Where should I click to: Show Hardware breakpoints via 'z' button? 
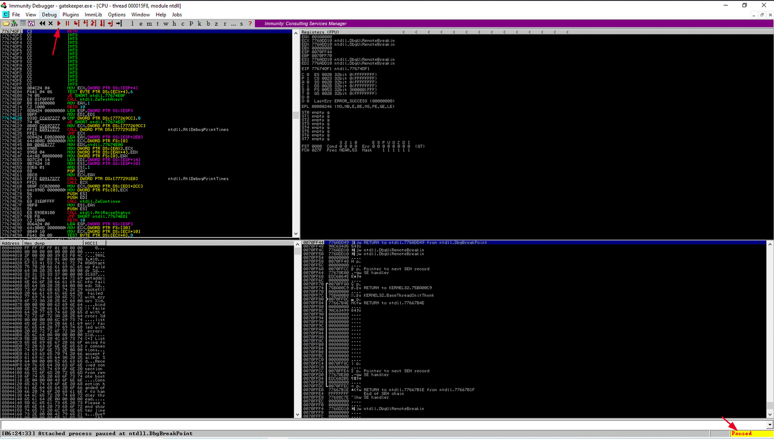(216, 23)
